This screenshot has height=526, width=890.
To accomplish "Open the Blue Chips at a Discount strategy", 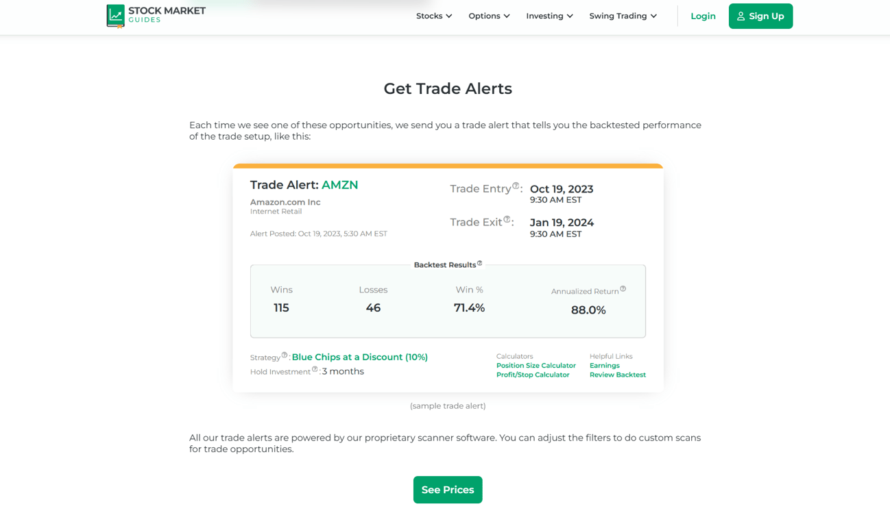I will coord(359,357).
